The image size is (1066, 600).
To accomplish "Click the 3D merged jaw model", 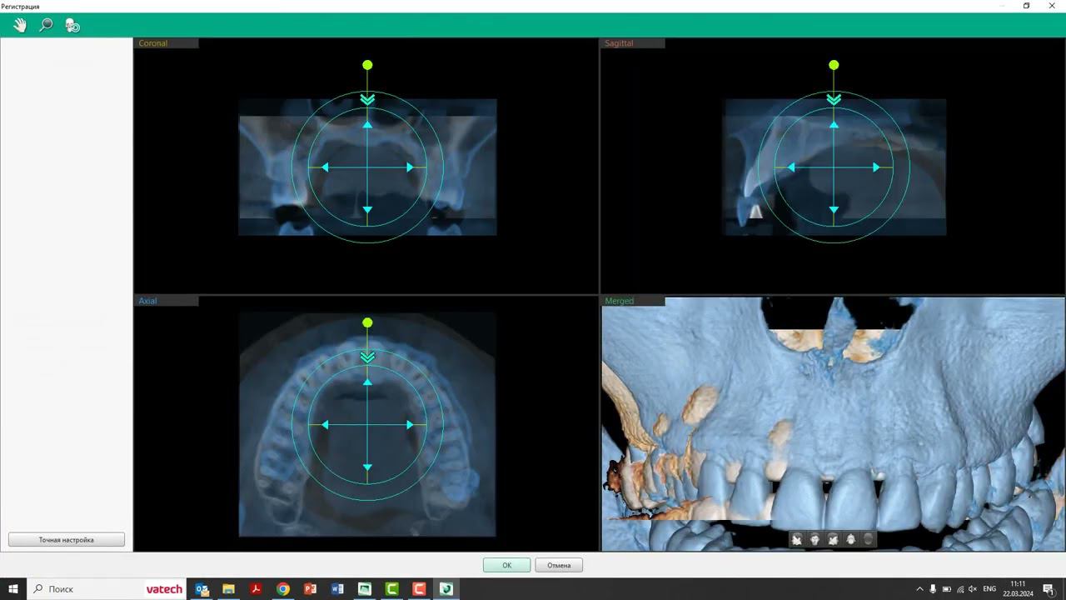I will [x=833, y=425].
